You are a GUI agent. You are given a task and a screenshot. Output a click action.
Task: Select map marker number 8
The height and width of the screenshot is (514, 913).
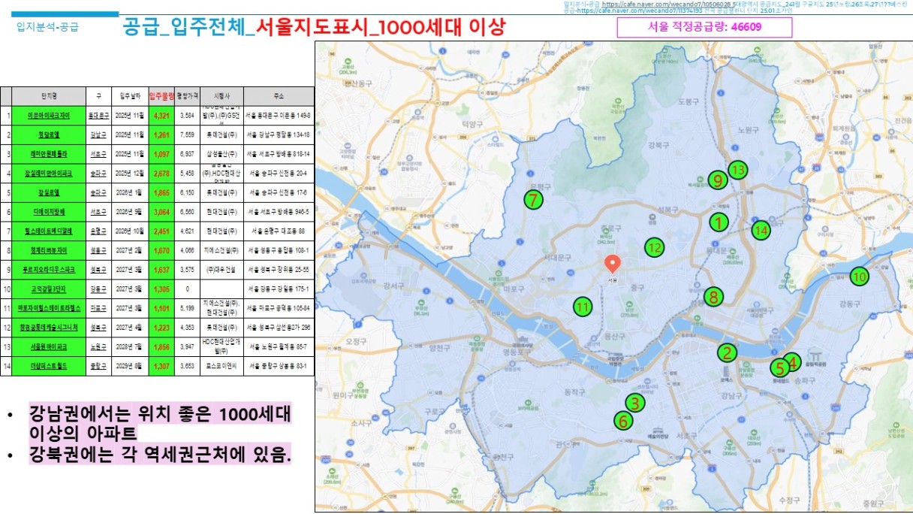pyautogui.click(x=713, y=296)
